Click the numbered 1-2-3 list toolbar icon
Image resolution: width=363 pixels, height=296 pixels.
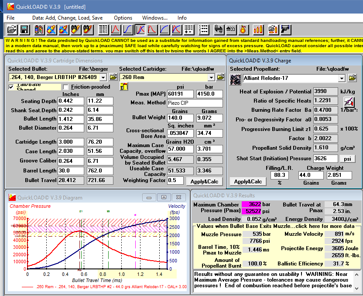pyautogui.click(x=203, y=29)
